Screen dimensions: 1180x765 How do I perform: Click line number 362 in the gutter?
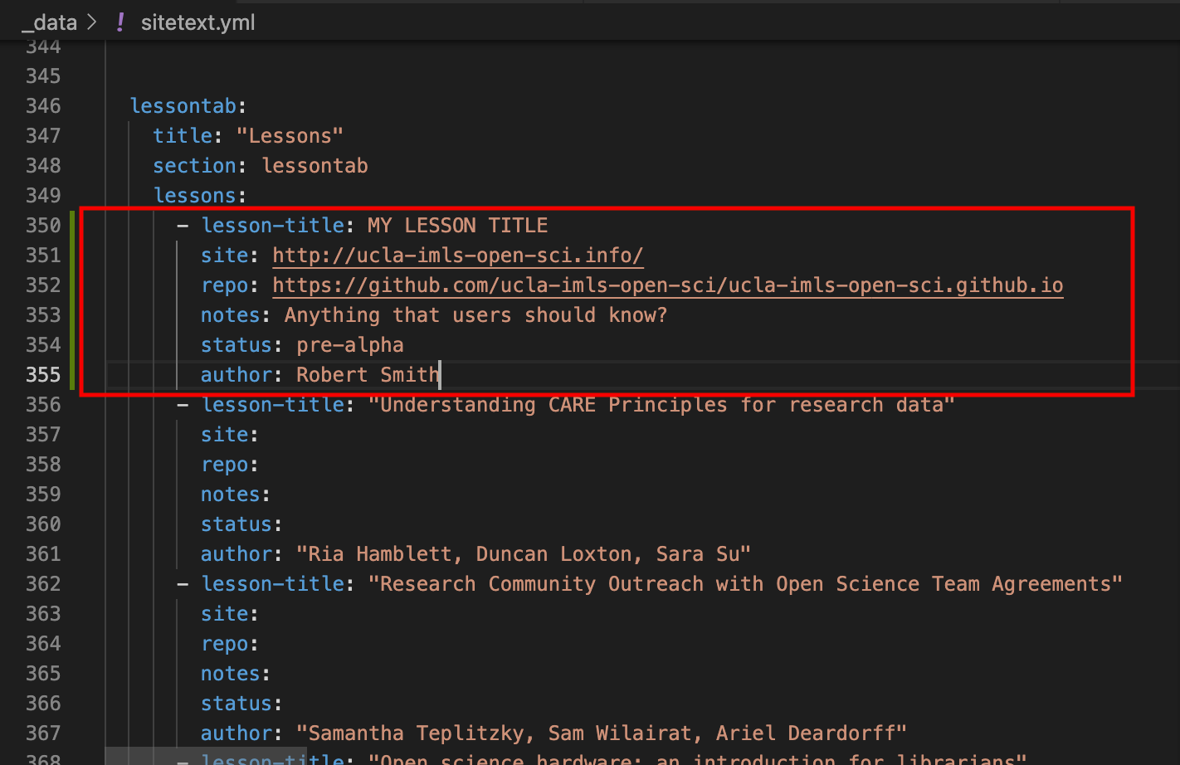[x=43, y=584]
